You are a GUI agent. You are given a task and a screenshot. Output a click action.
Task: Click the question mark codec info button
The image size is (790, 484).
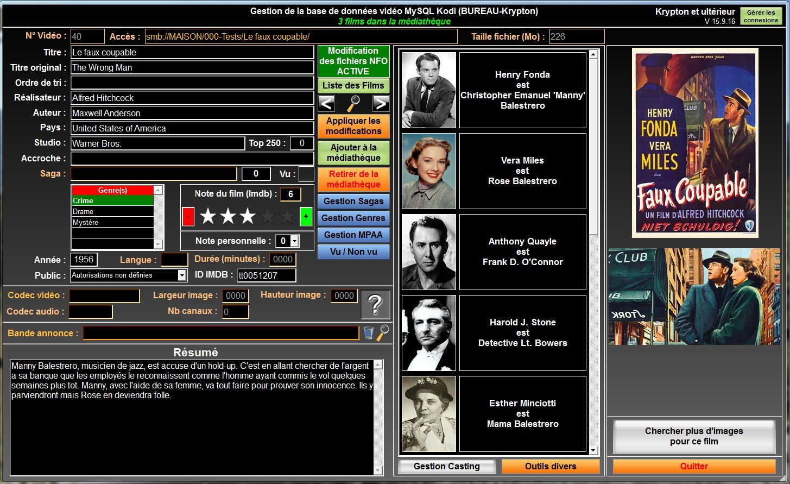click(375, 305)
